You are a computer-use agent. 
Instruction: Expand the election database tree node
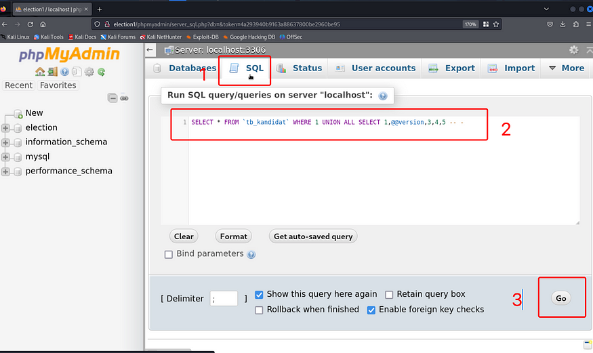[5, 128]
